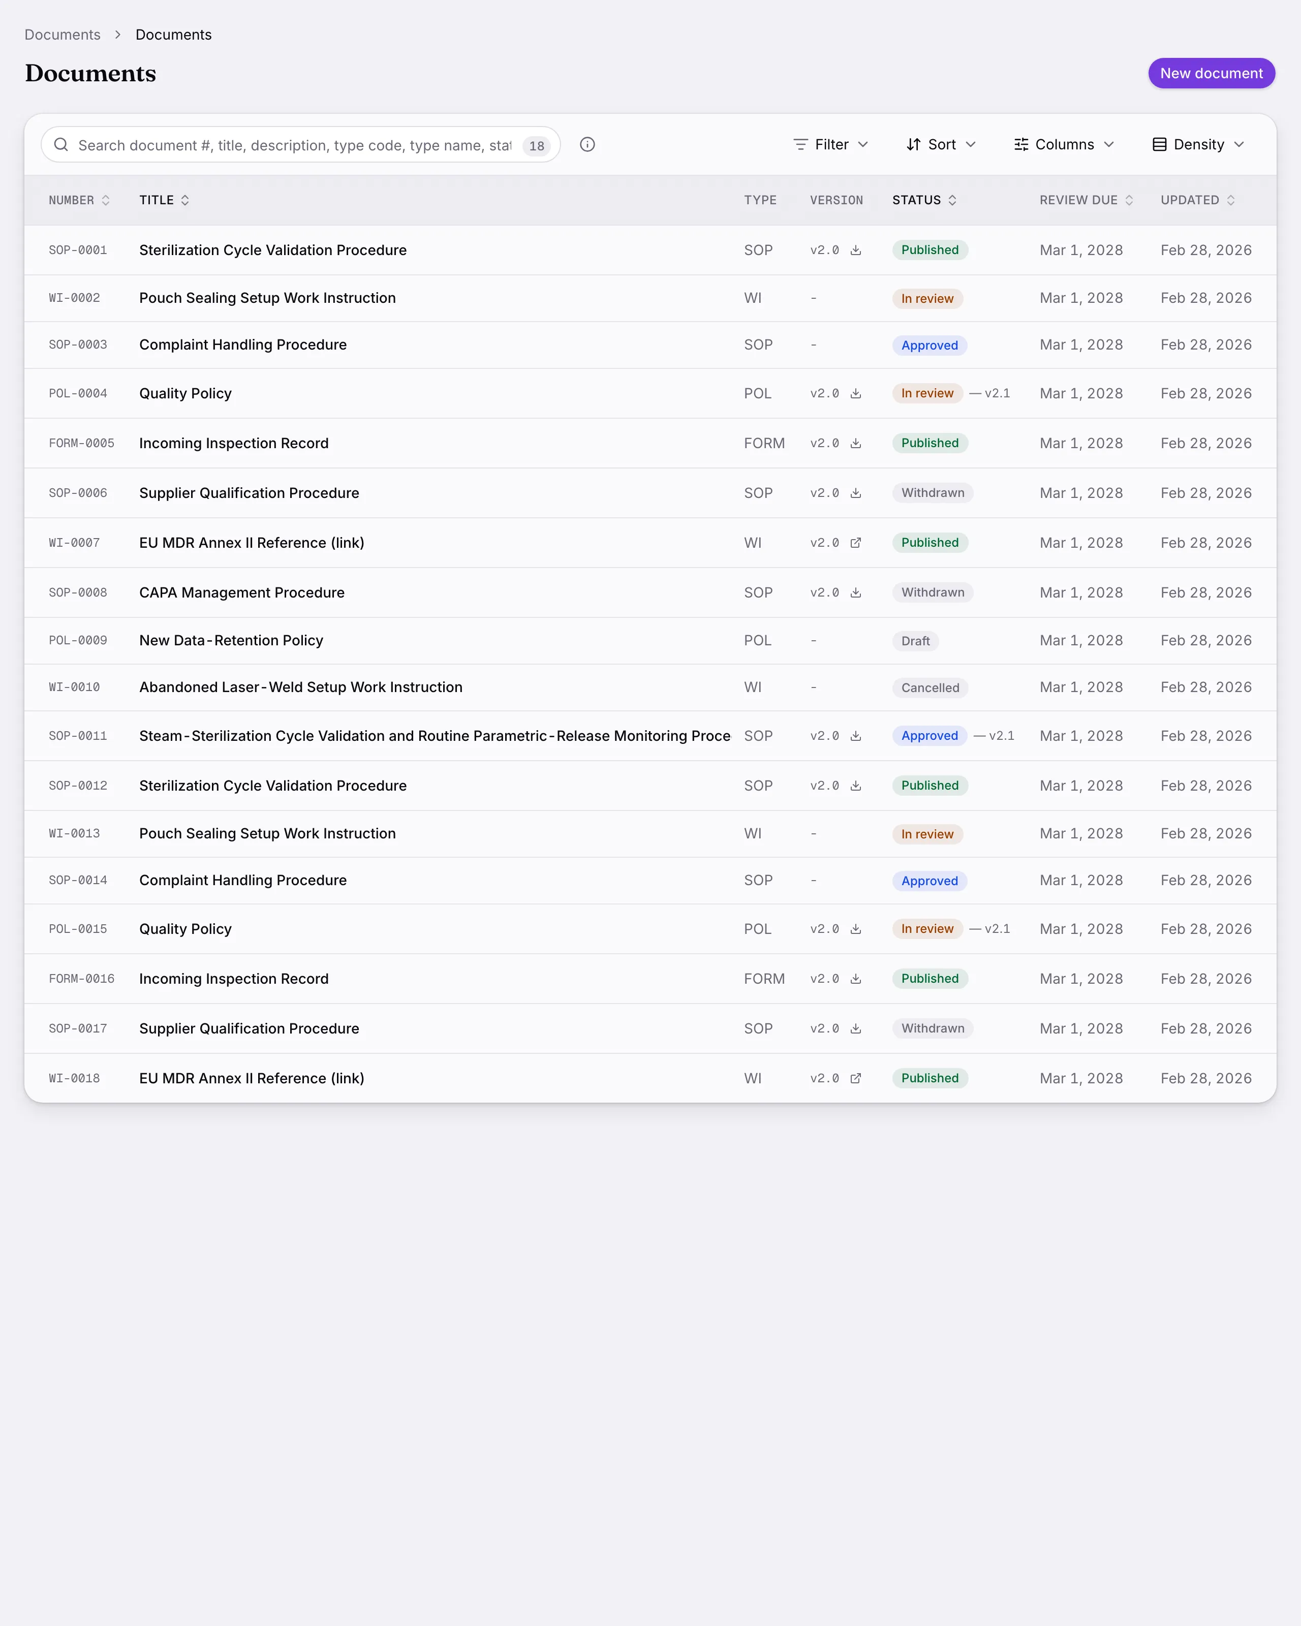Open external link for WI-0018
The width and height of the screenshot is (1301, 1626).
pyautogui.click(x=855, y=1078)
